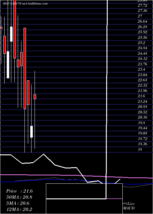Click the ns1.bullkhan.com header text

click(x=35, y=4)
